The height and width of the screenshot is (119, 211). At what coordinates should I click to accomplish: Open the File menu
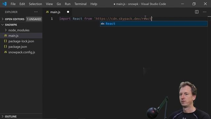coord(13,4)
